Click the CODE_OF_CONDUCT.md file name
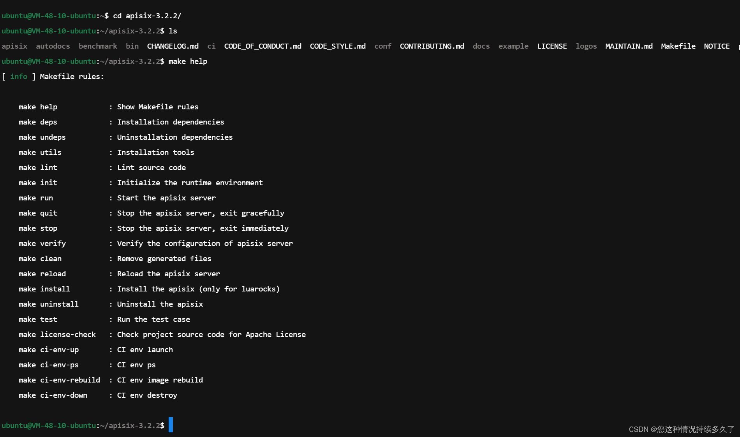 click(x=263, y=46)
